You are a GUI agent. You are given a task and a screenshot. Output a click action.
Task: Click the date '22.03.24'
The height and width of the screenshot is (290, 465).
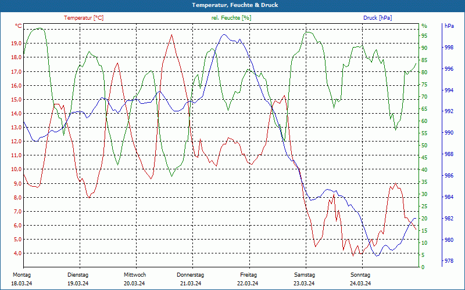click(x=248, y=284)
